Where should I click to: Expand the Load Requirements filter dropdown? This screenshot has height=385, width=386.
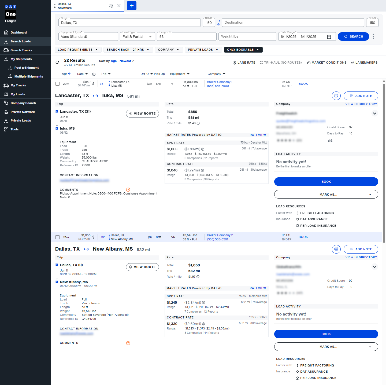(x=78, y=50)
